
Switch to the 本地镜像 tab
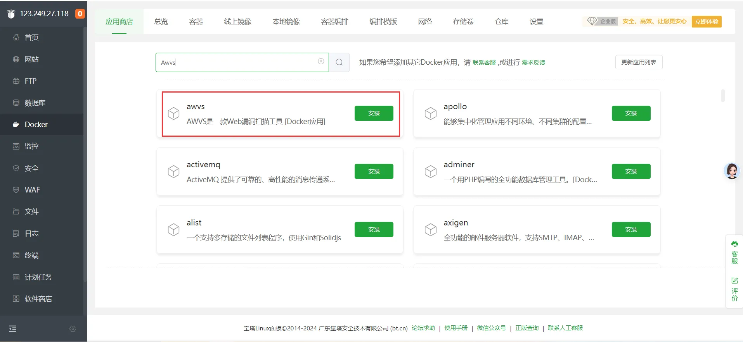[286, 22]
